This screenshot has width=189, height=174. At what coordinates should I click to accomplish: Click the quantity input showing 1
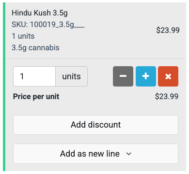pos(34,76)
